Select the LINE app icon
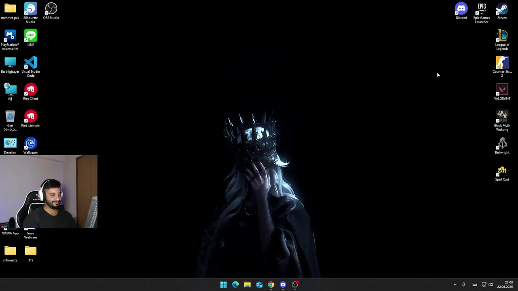The height and width of the screenshot is (291, 518). point(30,38)
